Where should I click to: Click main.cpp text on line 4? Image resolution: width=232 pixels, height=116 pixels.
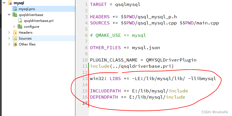coord(208,23)
